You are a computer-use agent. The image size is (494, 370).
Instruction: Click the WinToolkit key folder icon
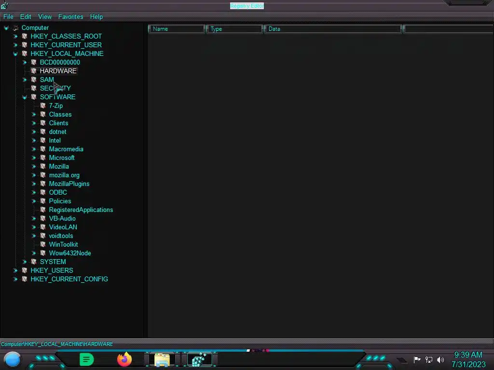point(43,244)
